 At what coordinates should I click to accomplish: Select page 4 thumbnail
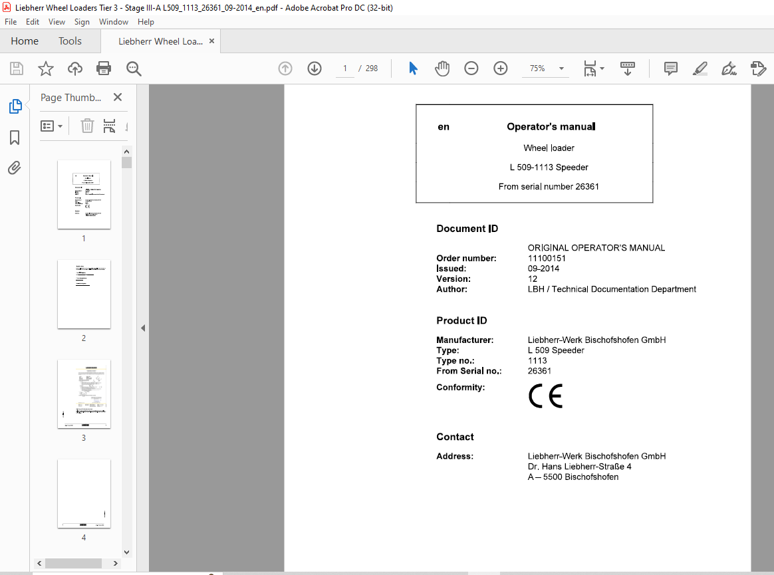click(x=84, y=493)
